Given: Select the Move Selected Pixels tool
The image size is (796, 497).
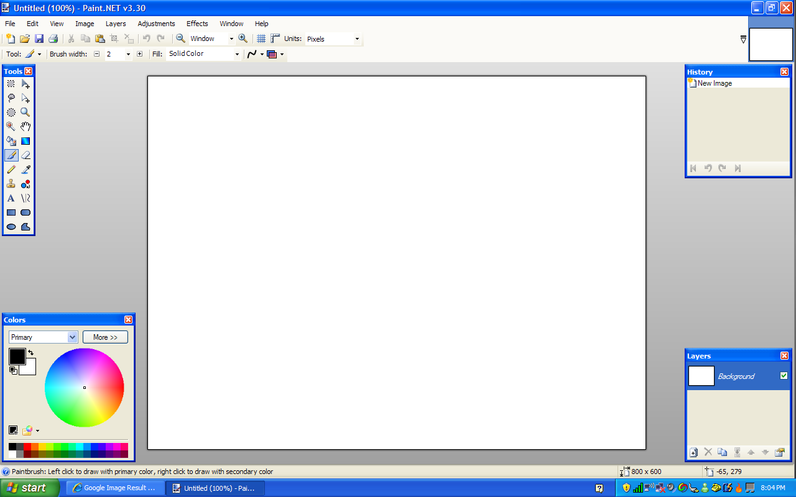Looking at the screenshot, I should point(25,84).
